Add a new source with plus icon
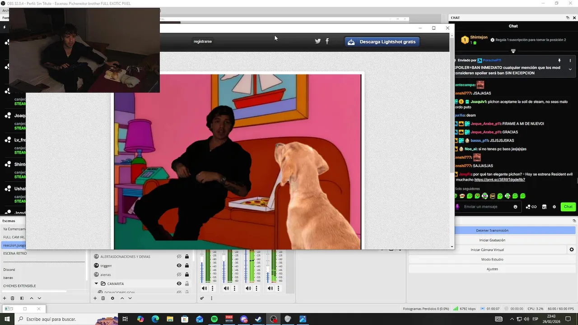 (x=95, y=298)
